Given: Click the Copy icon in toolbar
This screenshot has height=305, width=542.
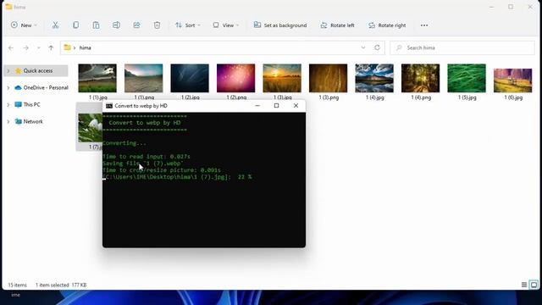Looking at the screenshot, I should click(75, 25).
